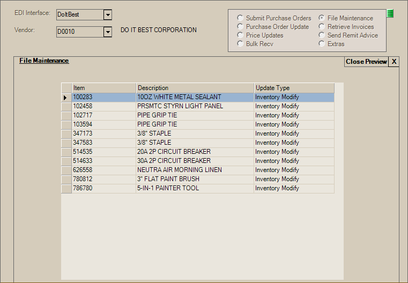This screenshot has width=408, height=283.
Task: Select item cell 514535
Action: 104,152
